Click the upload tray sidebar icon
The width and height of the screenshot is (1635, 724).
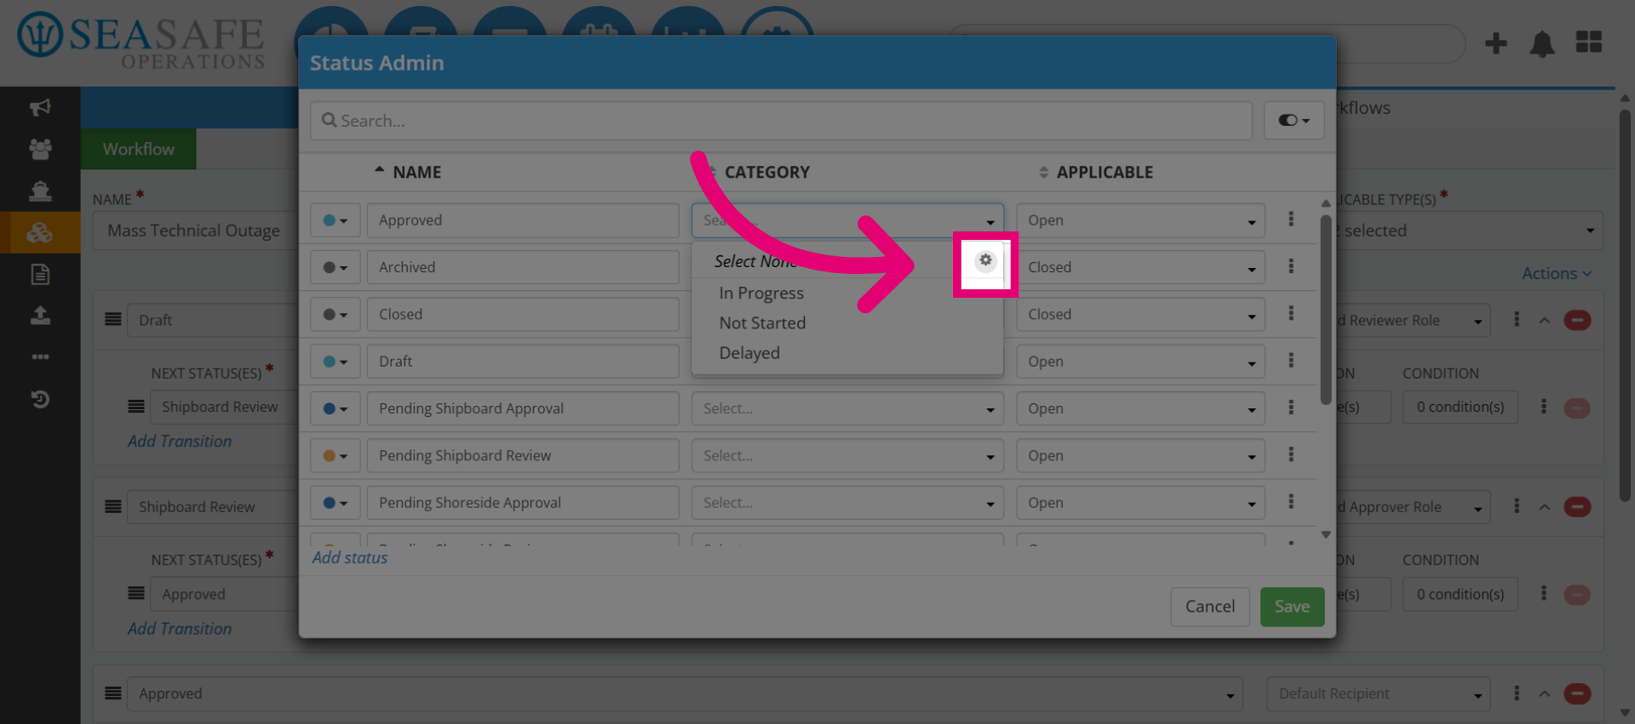[x=40, y=316]
